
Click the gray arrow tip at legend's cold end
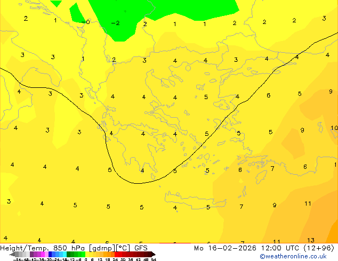[12, 255]
